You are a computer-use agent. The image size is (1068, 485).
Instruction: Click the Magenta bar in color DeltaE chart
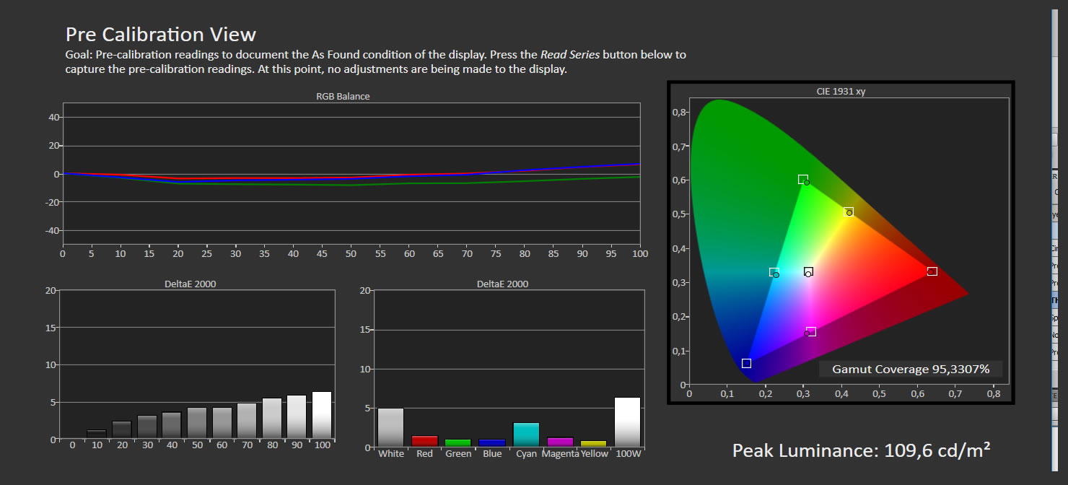tap(560, 442)
